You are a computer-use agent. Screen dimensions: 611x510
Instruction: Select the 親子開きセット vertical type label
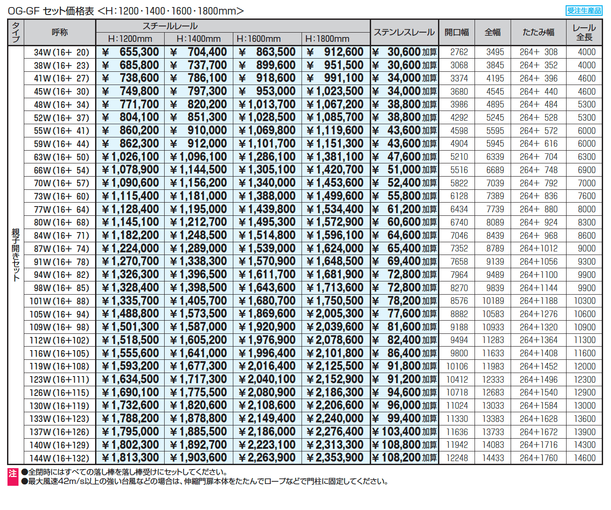[x=16, y=254]
